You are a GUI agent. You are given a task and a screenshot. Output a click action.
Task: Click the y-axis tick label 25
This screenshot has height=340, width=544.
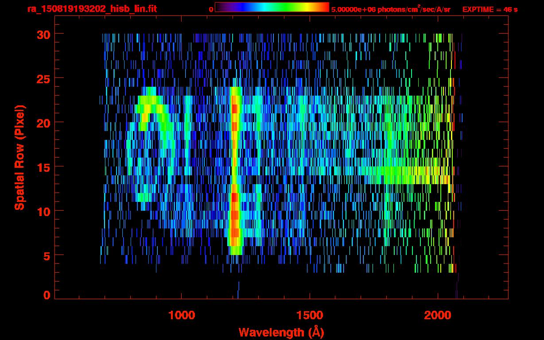tap(43, 78)
